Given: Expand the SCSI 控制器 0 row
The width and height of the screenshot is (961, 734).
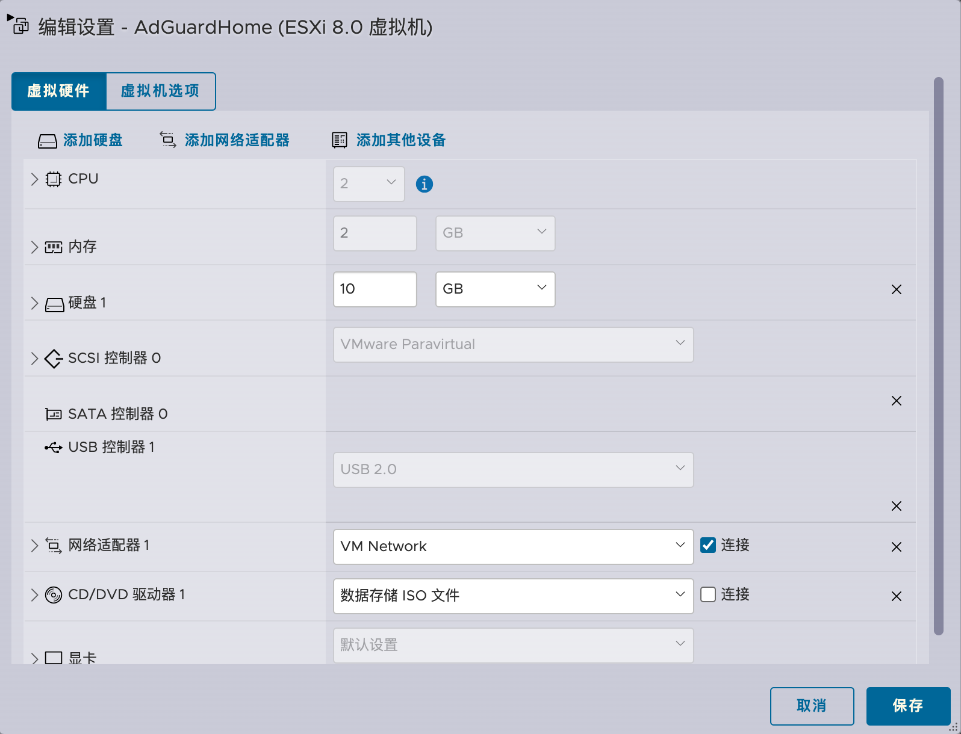Looking at the screenshot, I should (x=34, y=359).
